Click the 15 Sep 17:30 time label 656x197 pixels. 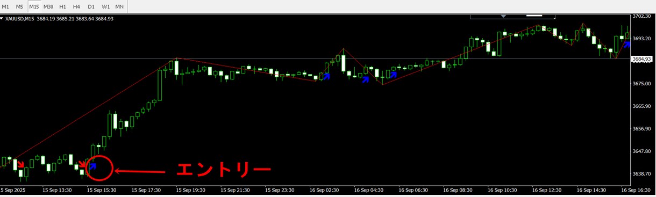[147, 190]
